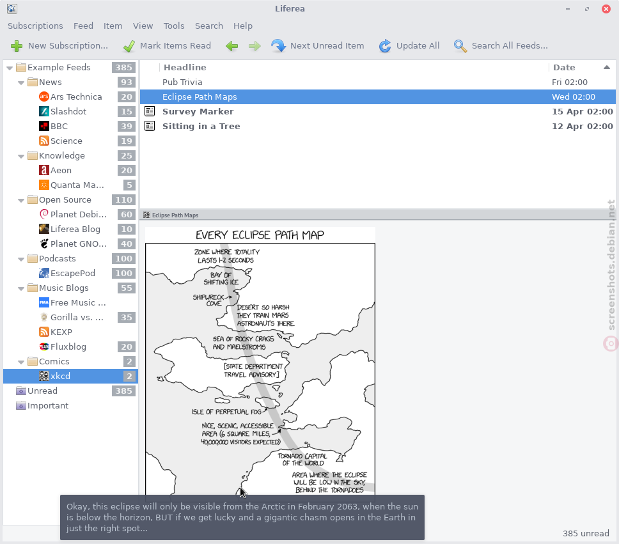
Task: Click the Slashdot feed icon
Action: [44, 111]
